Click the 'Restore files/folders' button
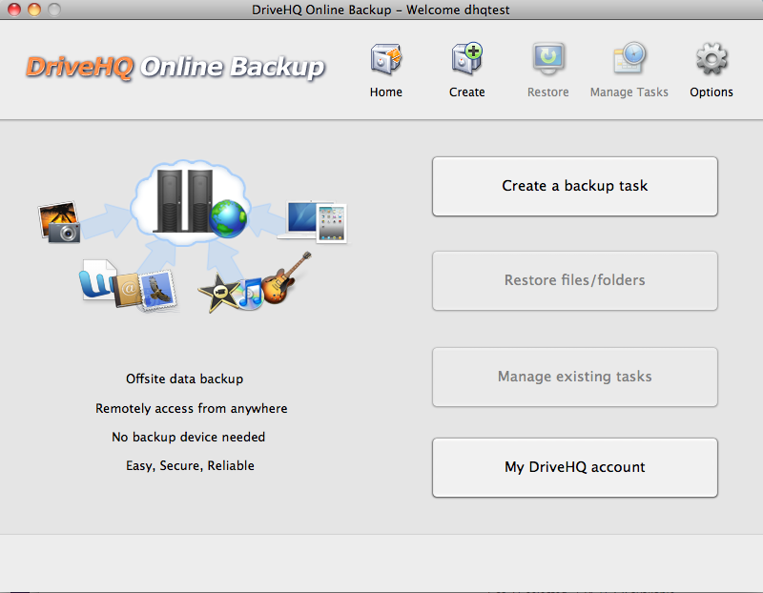The image size is (763, 593). coord(574,280)
